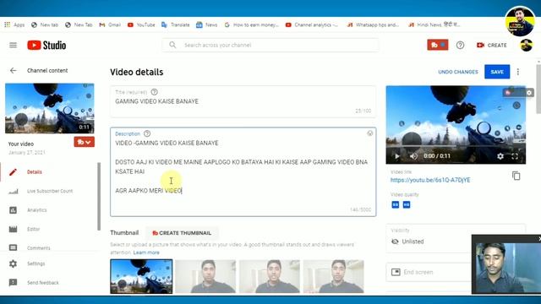Open the Learn more link

[146, 252]
